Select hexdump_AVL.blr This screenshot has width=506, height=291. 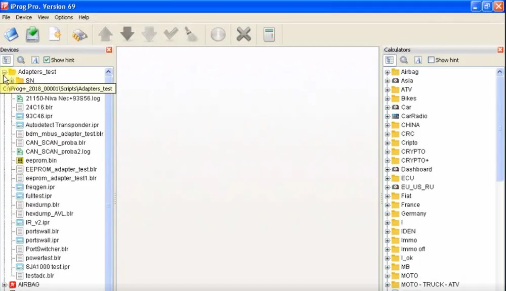pos(50,213)
